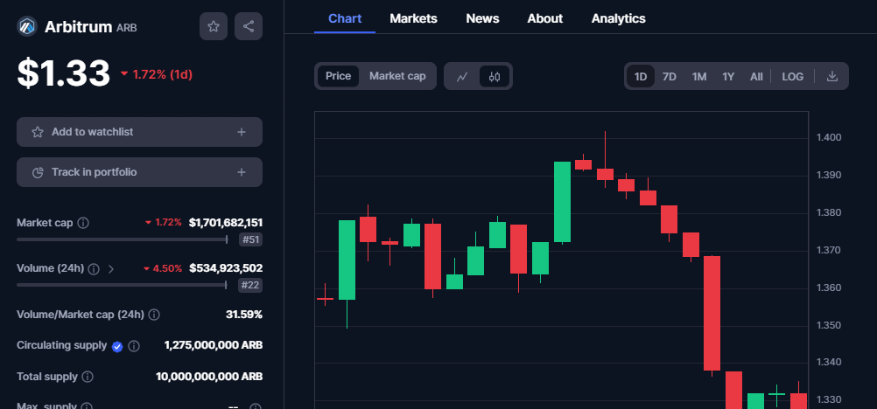Screen dimensions: 877x409
Task: Open the Chart tab
Action: [345, 18]
